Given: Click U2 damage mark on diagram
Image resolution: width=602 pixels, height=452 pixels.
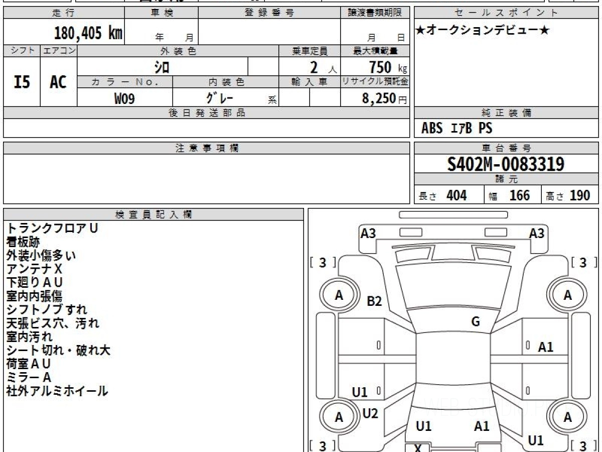Looking at the screenshot, I should point(370,413).
